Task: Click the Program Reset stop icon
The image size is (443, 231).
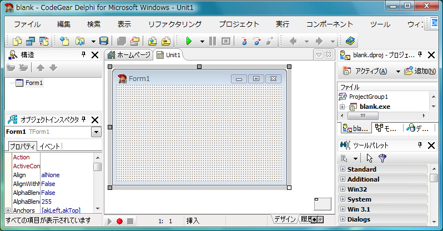Action: [x=226, y=41]
